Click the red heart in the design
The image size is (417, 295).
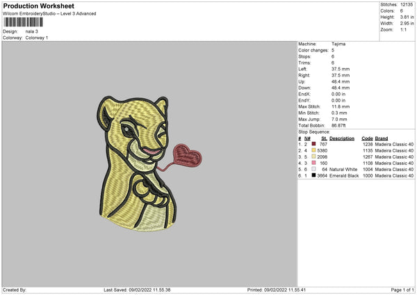coord(188,155)
